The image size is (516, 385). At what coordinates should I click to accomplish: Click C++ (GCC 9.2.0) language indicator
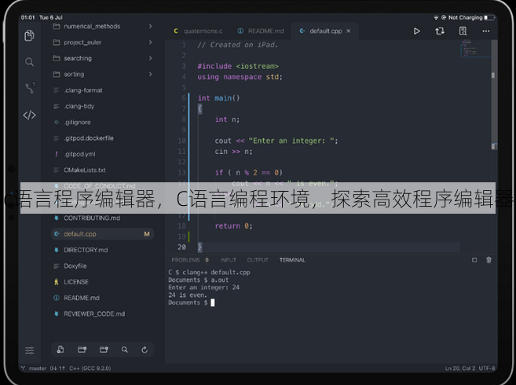click(x=90, y=368)
